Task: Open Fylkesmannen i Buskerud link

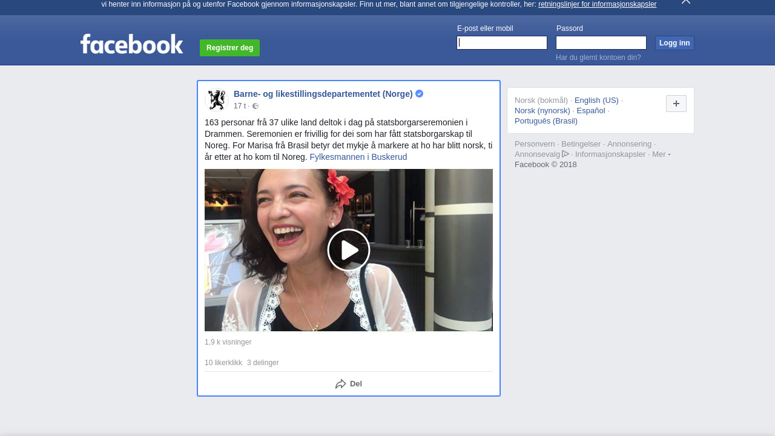Action: pyautogui.click(x=358, y=157)
